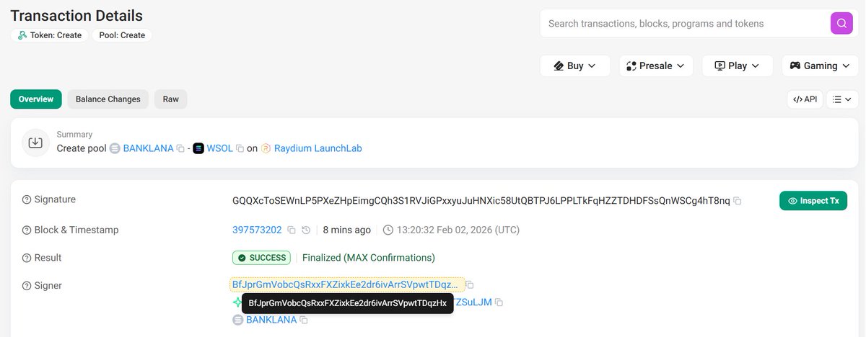Screen dimensions: 866x337
Task: Click the Signature help question icon
Action: click(27, 199)
